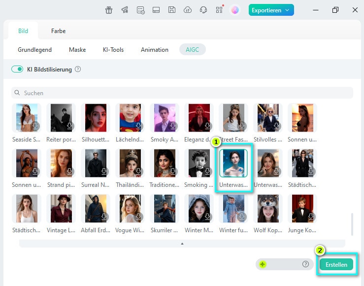The height and width of the screenshot is (286, 364).
Task: Download the Winter M... style
Action: [207, 217]
